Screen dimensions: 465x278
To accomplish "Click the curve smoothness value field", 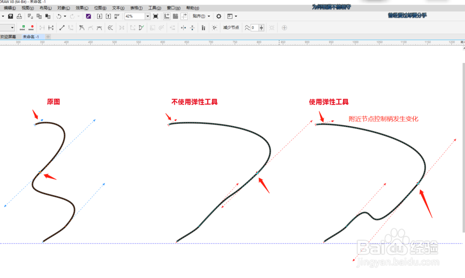I will coord(255,27).
